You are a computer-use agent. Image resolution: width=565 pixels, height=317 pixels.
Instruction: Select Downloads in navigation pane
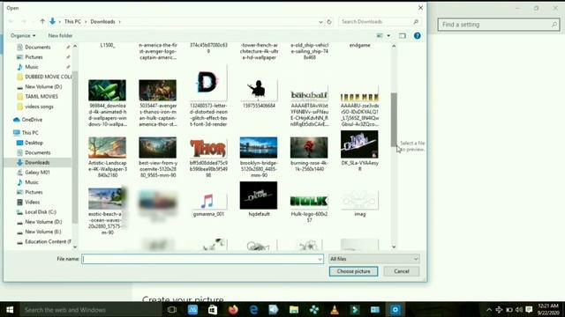pyautogui.click(x=37, y=162)
